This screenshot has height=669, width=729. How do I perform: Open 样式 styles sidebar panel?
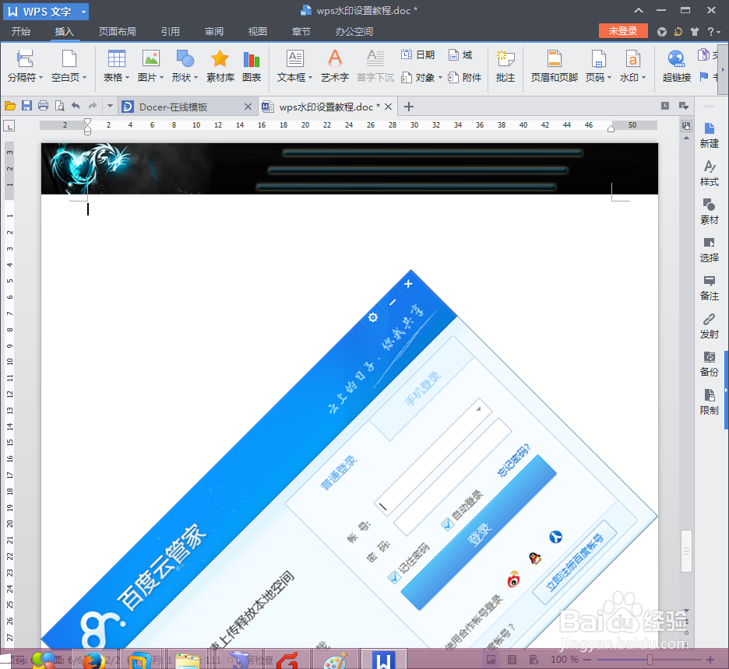709,173
